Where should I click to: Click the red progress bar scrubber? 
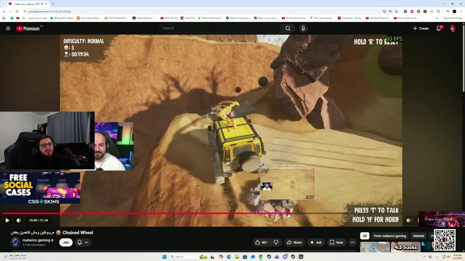pos(288,213)
